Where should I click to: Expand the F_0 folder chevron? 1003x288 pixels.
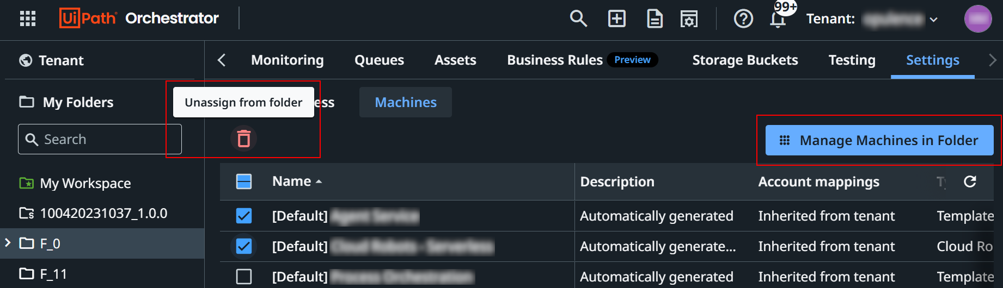point(8,243)
